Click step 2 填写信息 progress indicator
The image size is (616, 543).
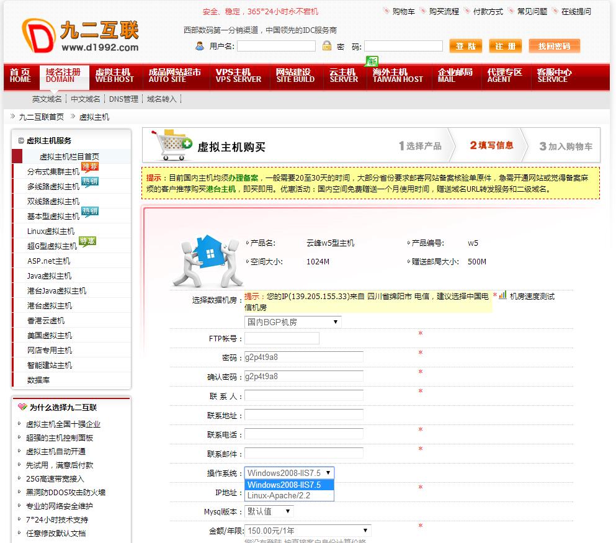click(493, 145)
